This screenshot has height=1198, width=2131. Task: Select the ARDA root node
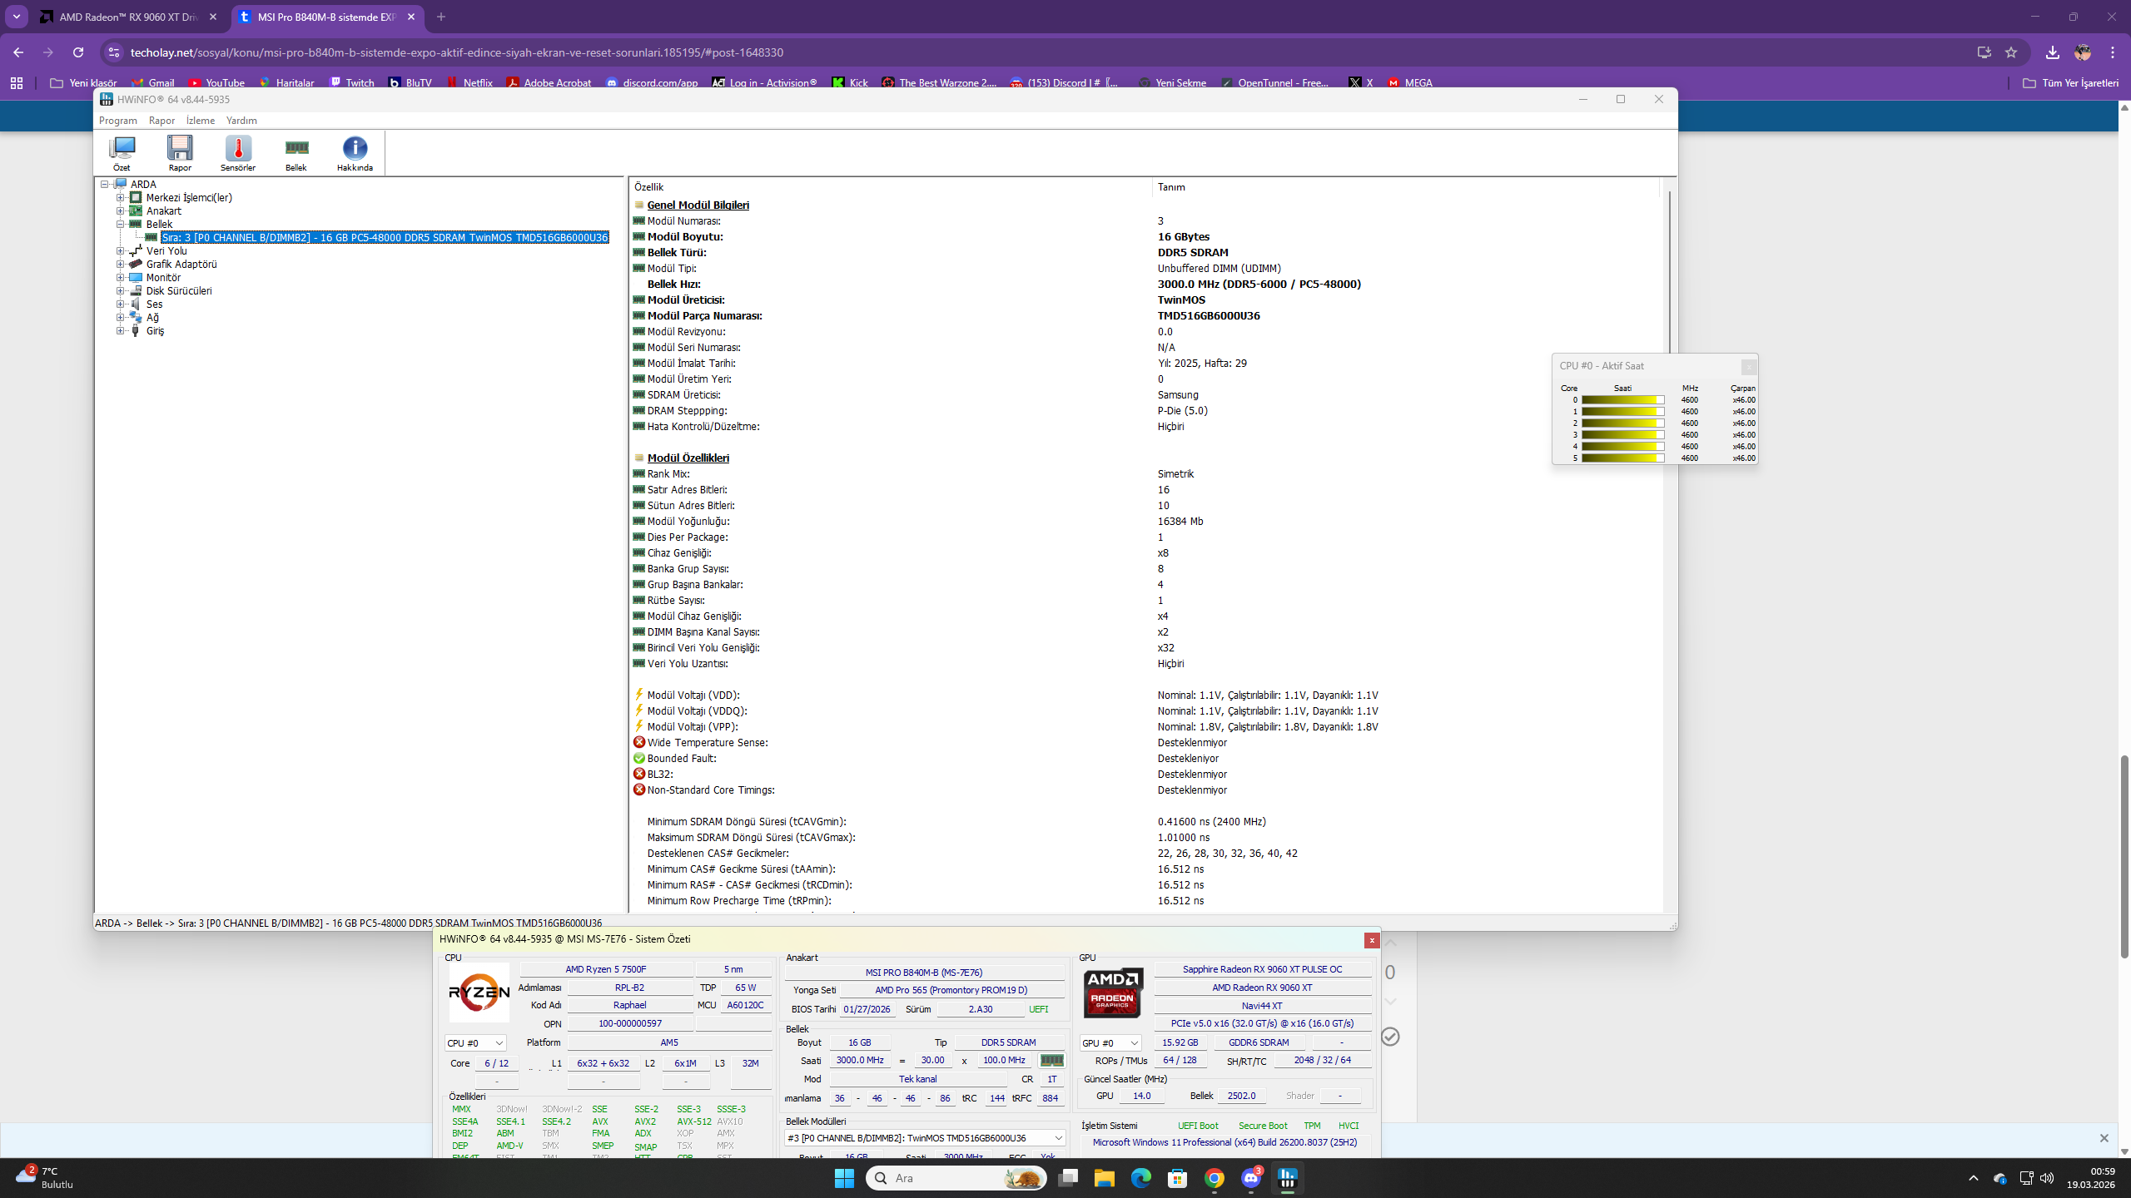pos(143,185)
